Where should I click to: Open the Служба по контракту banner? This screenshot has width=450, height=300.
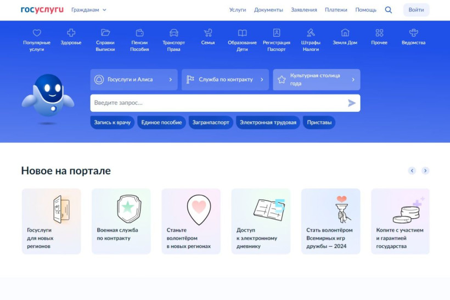point(225,80)
